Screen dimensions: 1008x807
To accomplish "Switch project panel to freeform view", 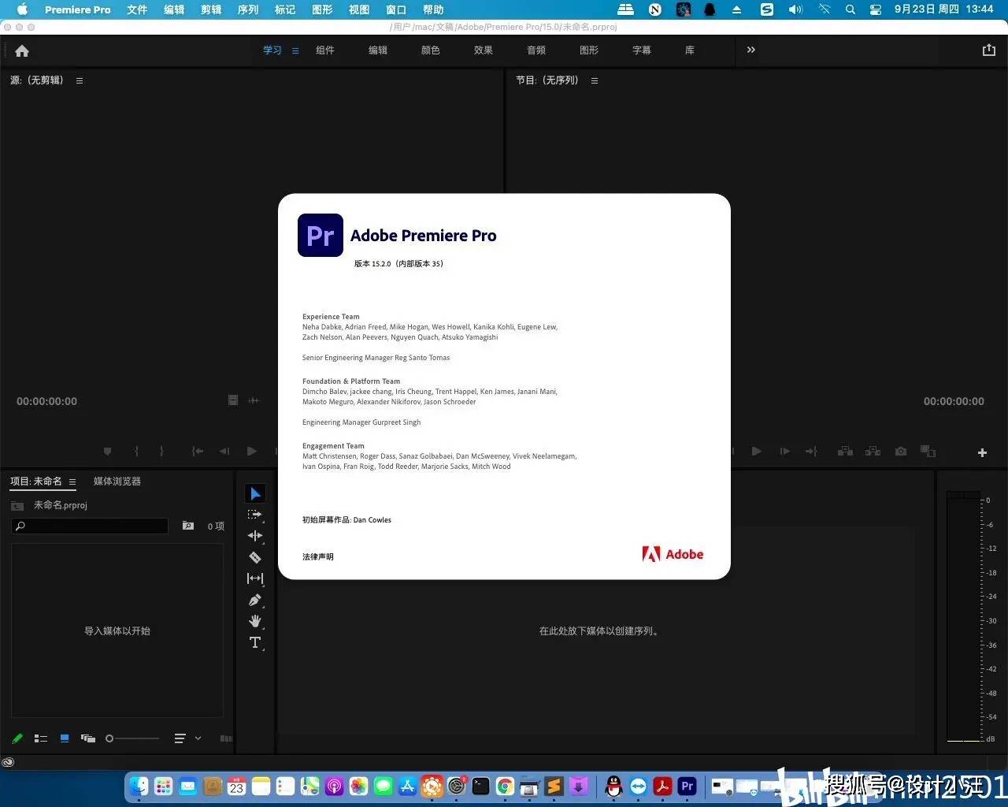I will [x=88, y=738].
